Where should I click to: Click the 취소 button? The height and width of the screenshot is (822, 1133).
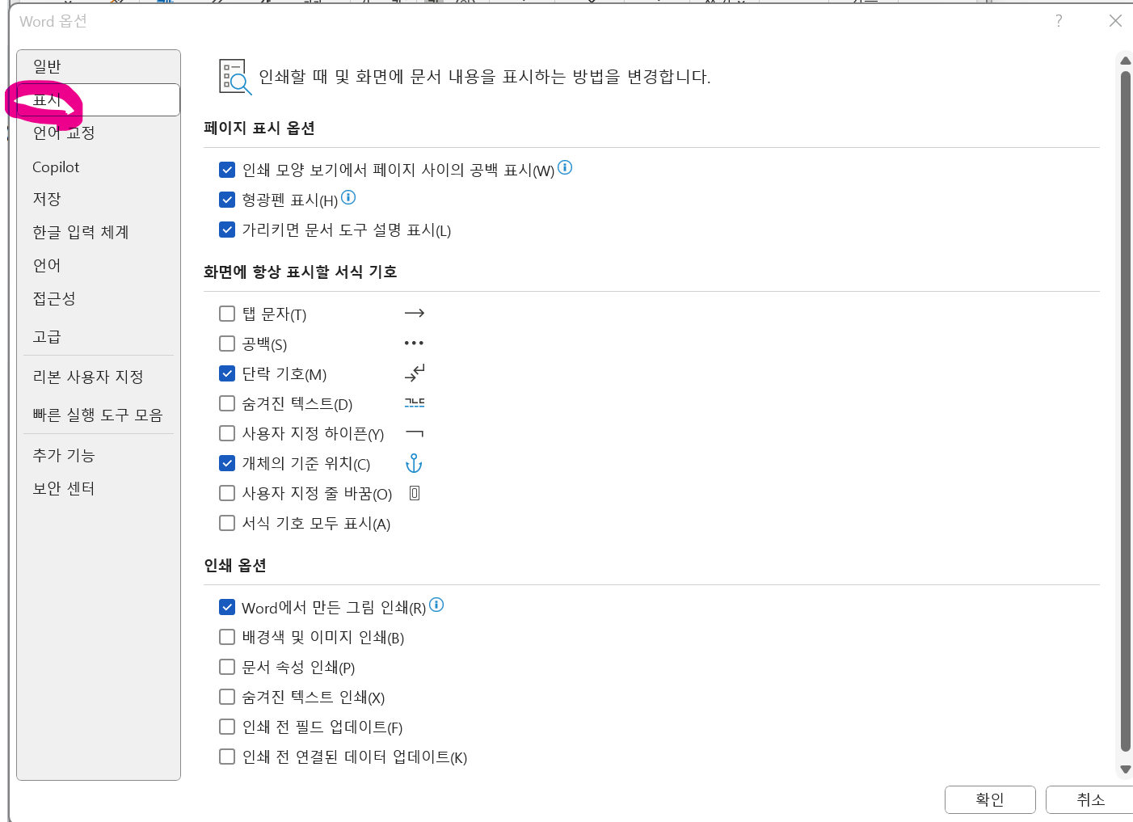1091,799
